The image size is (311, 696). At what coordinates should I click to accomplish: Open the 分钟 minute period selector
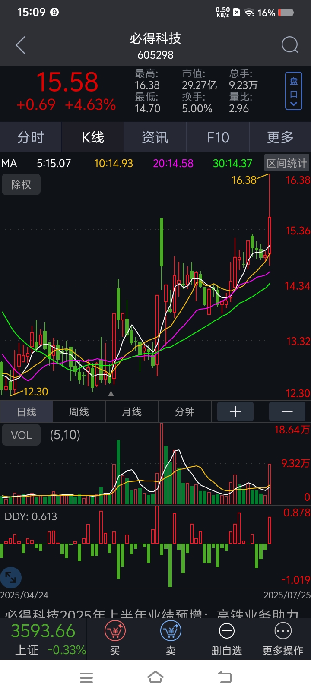tap(185, 412)
